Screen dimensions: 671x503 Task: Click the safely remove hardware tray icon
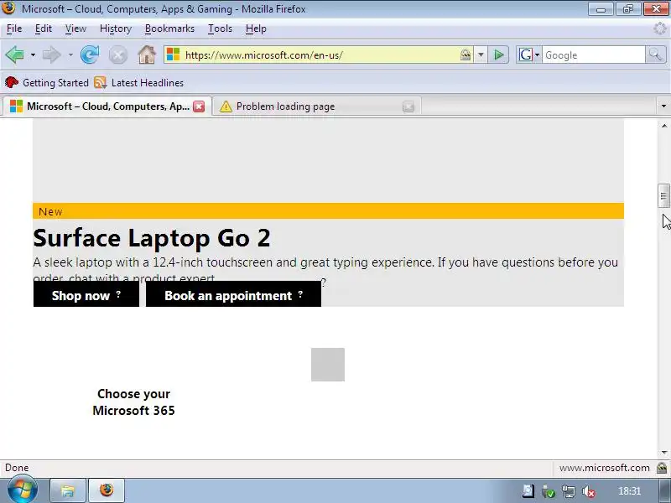(549, 491)
